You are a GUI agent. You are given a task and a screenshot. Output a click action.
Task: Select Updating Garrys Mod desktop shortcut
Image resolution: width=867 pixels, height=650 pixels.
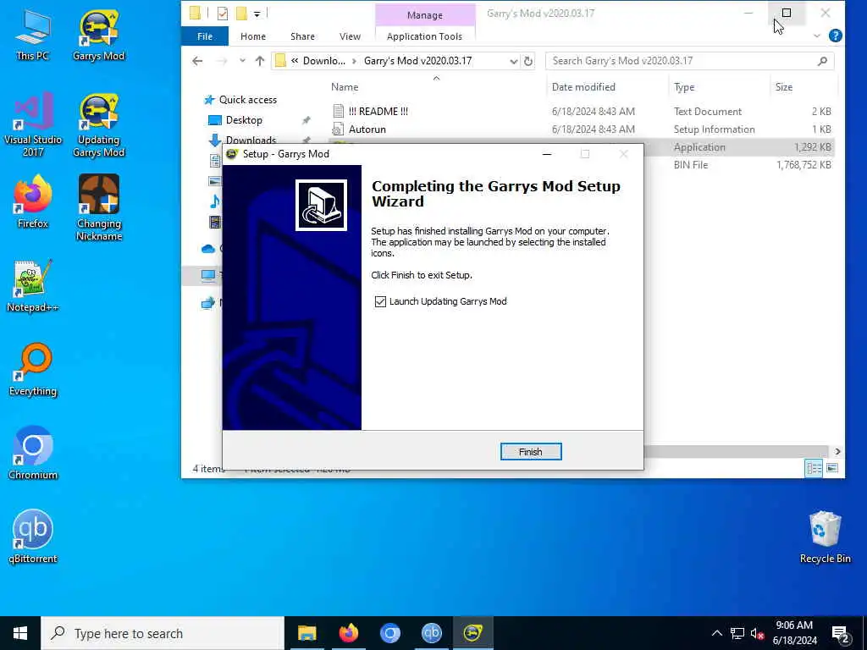98,124
